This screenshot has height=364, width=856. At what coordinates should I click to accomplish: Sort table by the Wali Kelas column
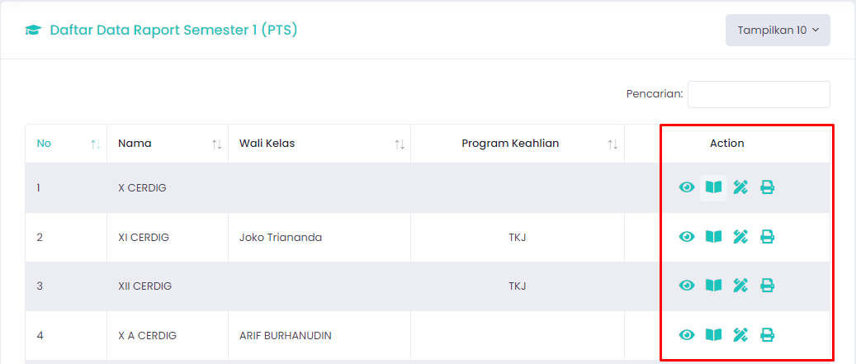point(319,144)
